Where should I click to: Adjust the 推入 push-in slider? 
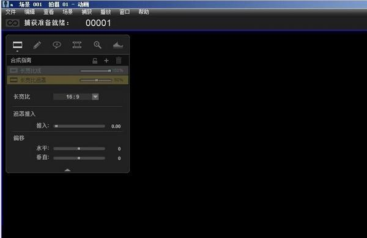80,126
